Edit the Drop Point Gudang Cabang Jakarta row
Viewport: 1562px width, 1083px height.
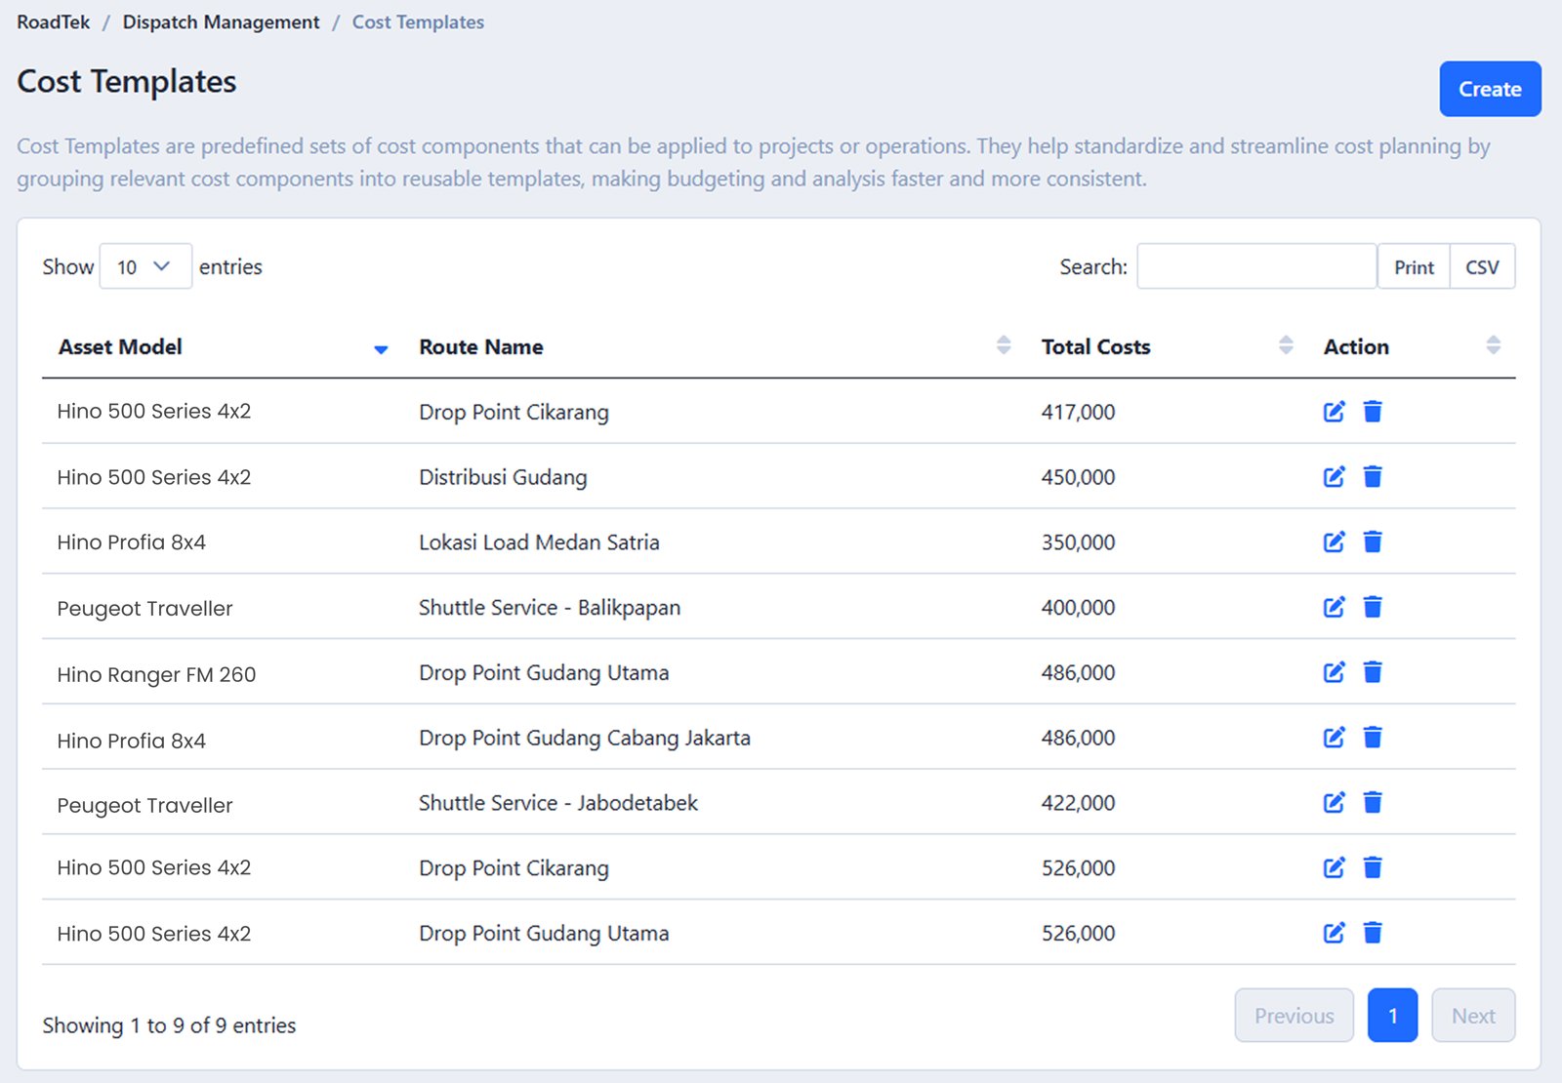coord(1334,738)
